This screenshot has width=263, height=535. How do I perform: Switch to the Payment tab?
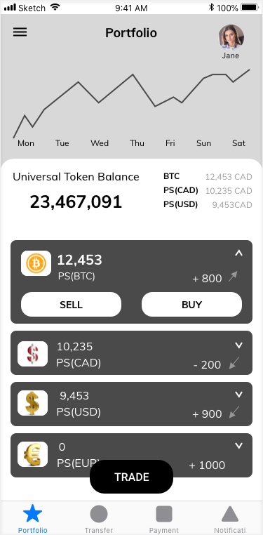pyautogui.click(x=164, y=520)
